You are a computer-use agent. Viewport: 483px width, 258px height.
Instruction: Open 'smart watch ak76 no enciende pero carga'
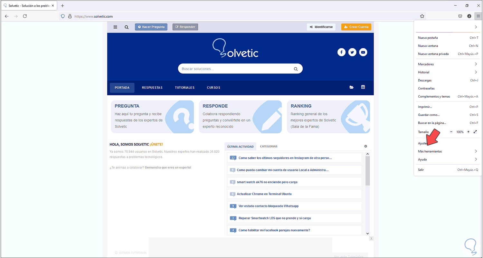click(x=267, y=182)
